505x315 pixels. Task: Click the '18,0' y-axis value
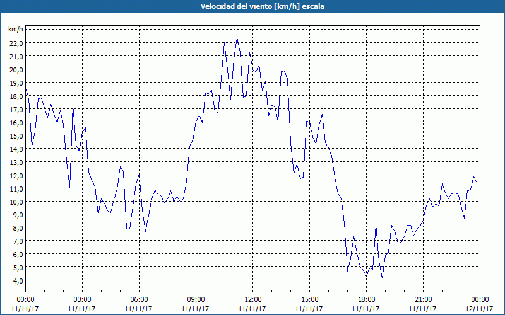17,96
